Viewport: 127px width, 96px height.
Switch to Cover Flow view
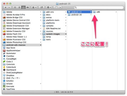point(28,7)
